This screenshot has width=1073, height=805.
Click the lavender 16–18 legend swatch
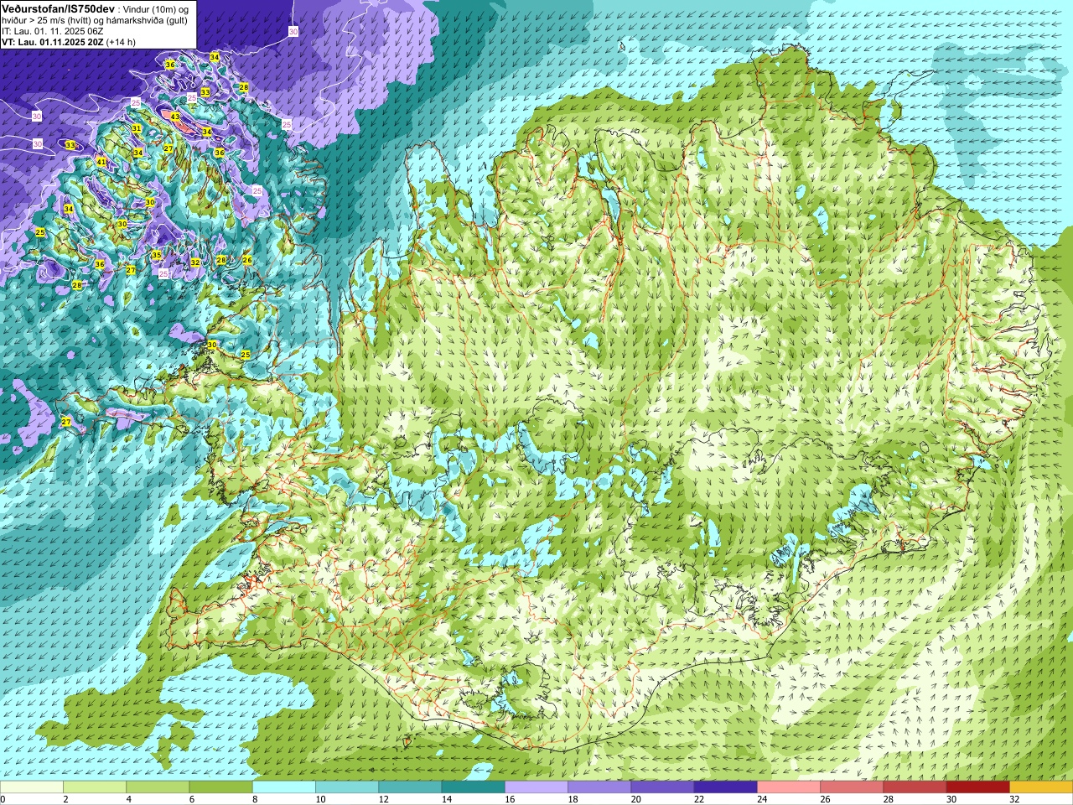pos(536,787)
